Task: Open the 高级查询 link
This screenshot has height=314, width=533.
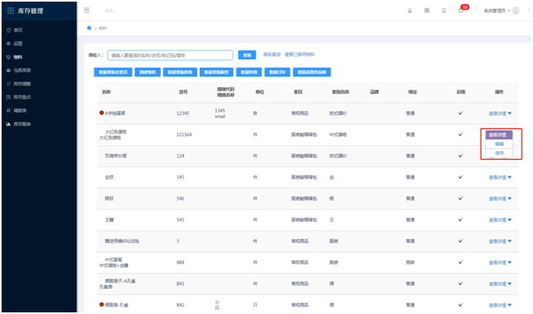Action: click(272, 55)
